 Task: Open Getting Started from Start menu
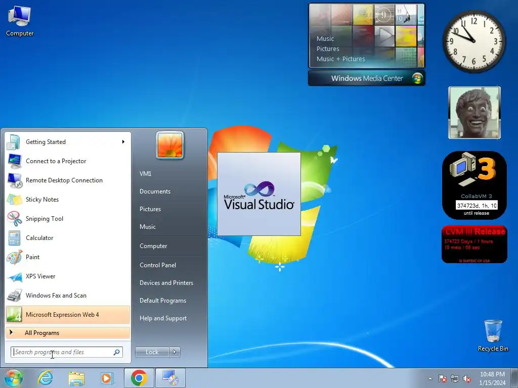click(68, 142)
